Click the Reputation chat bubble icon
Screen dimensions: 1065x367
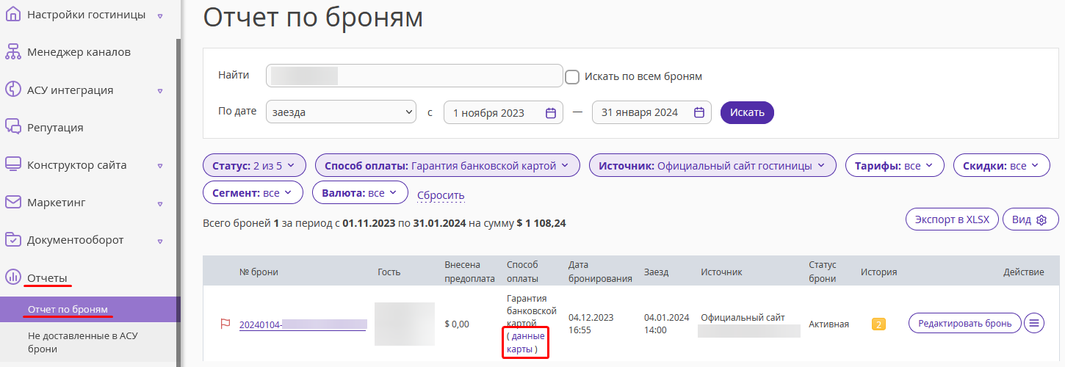(x=12, y=127)
